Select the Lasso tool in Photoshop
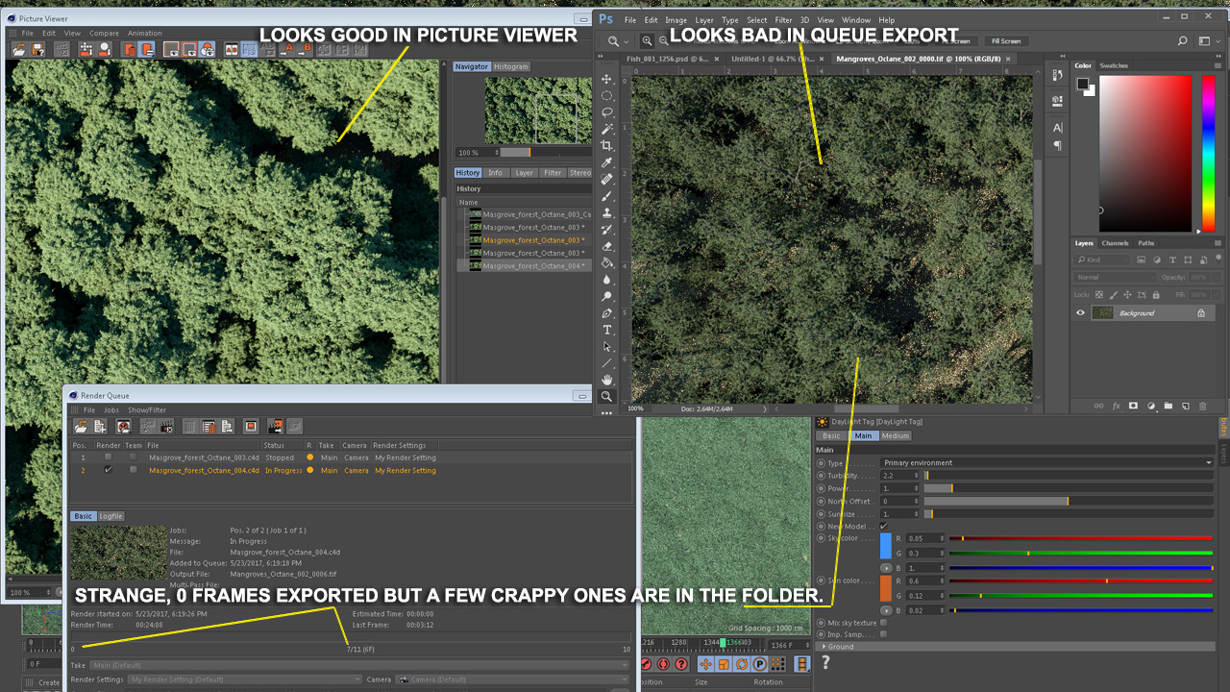 pyautogui.click(x=606, y=112)
